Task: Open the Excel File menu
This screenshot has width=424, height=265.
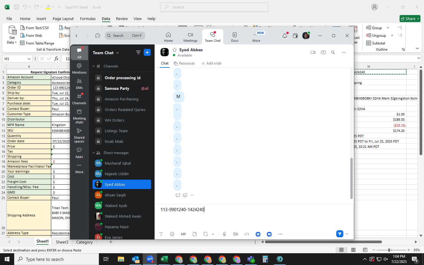Action: pyautogui.click(x=9, y=19)
